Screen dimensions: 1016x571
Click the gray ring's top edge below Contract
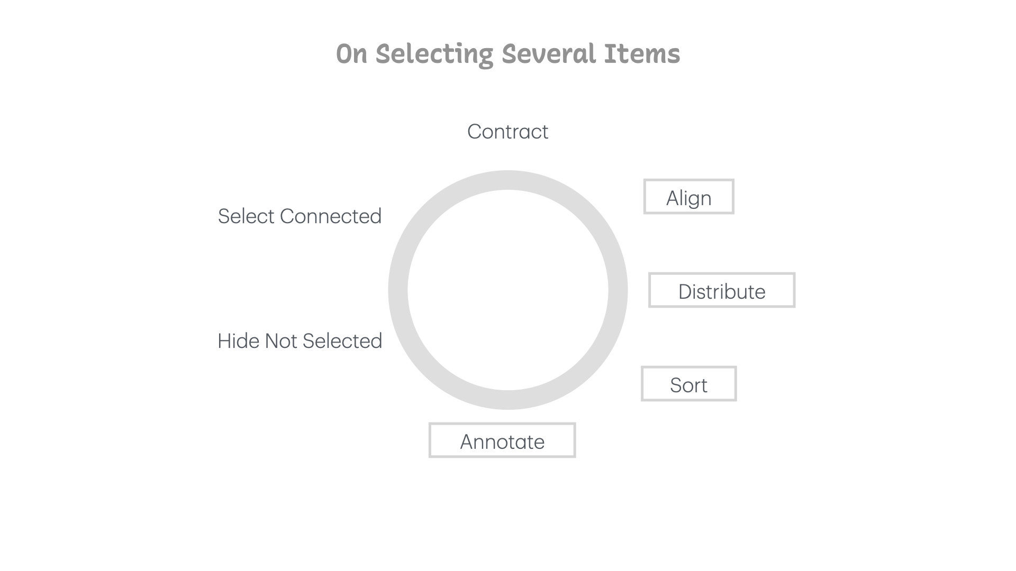tap(507, 180)
